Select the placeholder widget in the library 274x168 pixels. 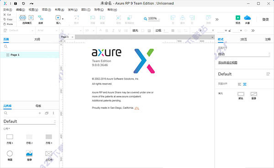point(49,155)
